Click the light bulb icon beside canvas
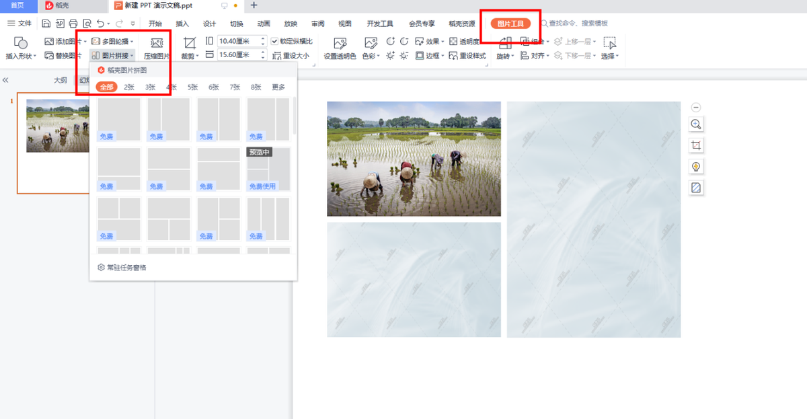Screen dimensions: 807x419 (696, 167)
